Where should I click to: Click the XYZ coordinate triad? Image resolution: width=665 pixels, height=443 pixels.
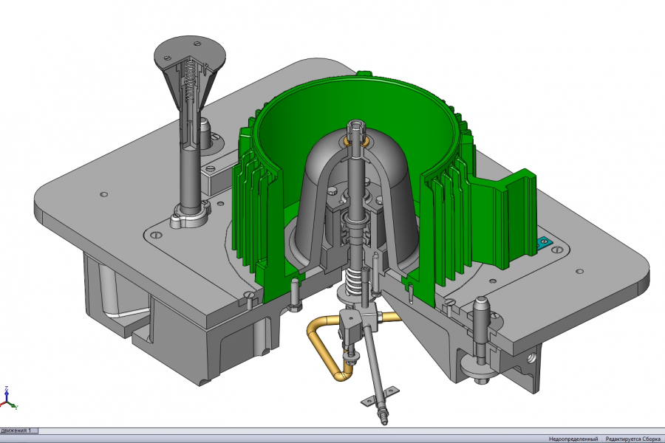pyautogui.click(x=8, y=399)
